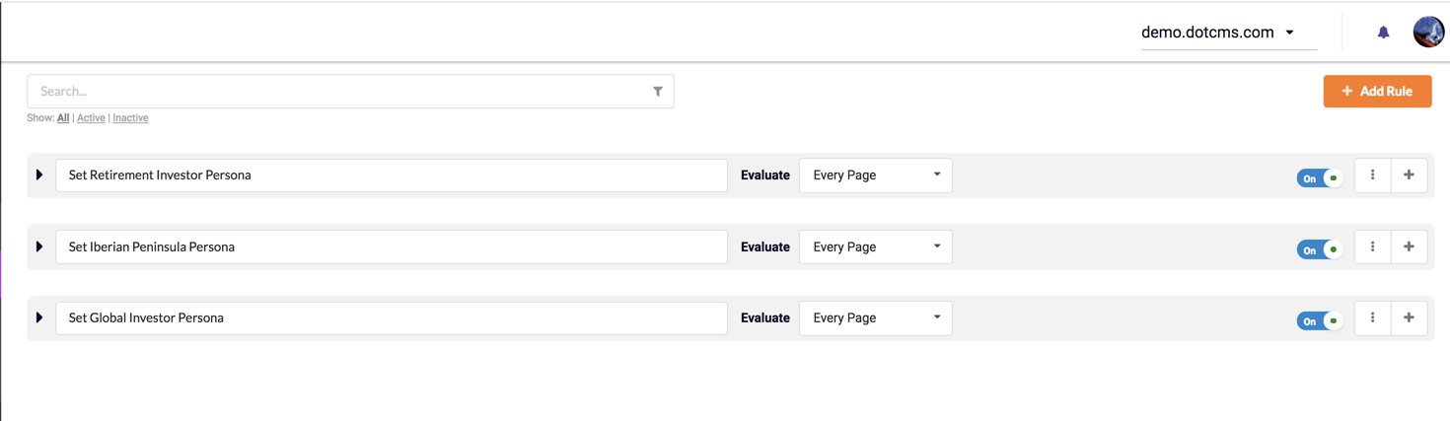This screenshot has width=1450, height=421.
Task: Open Evaluate dropdown for Global Investor rule
Action: (875, 317)
